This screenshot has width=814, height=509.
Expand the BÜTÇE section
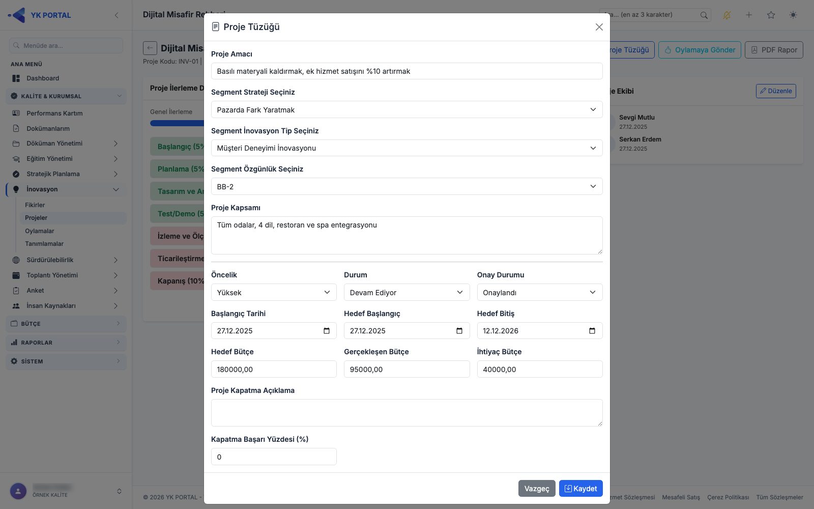(66, 324)
